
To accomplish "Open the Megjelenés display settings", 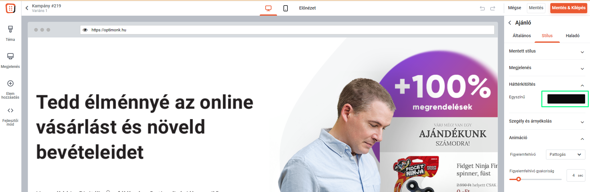I will [x=10, y=61].
